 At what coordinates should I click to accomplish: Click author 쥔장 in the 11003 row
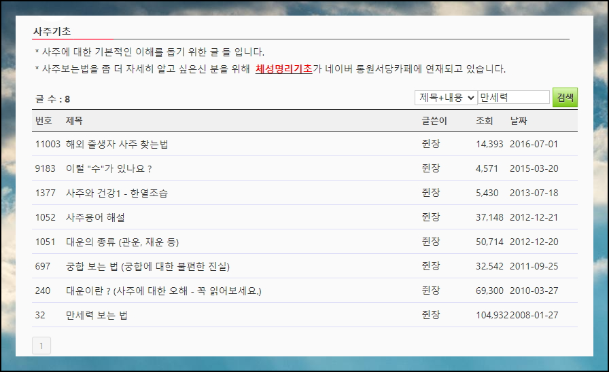(431, 144)
